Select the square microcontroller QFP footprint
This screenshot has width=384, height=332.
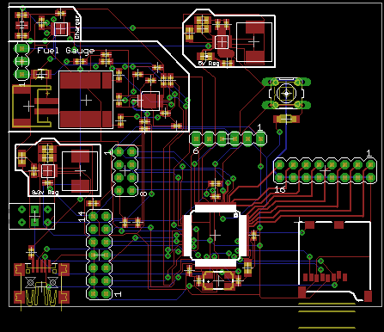215,236
